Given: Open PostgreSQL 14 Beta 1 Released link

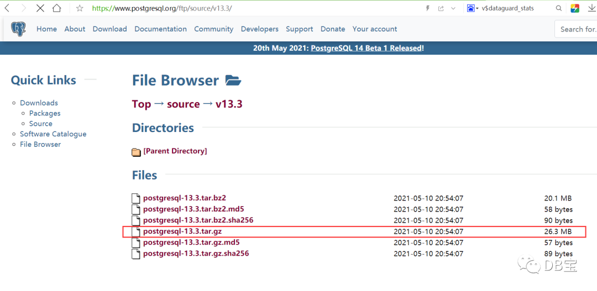Looking at the screenshot, I should pos(366,48).
